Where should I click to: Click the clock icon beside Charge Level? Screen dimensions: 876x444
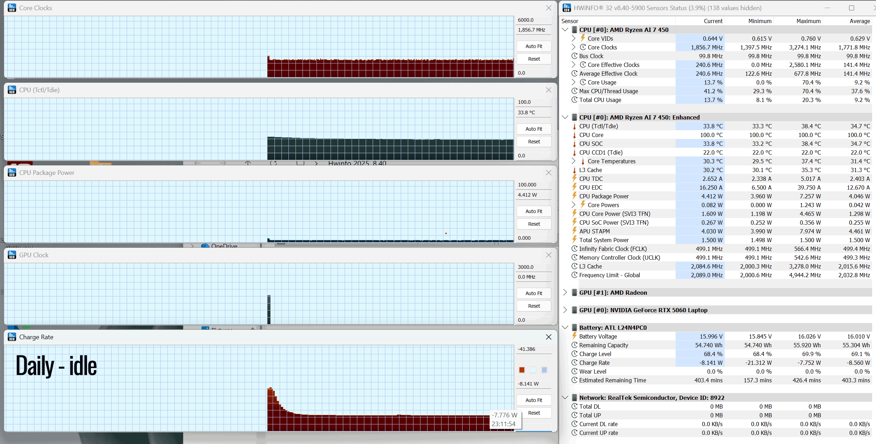[574, 354]
